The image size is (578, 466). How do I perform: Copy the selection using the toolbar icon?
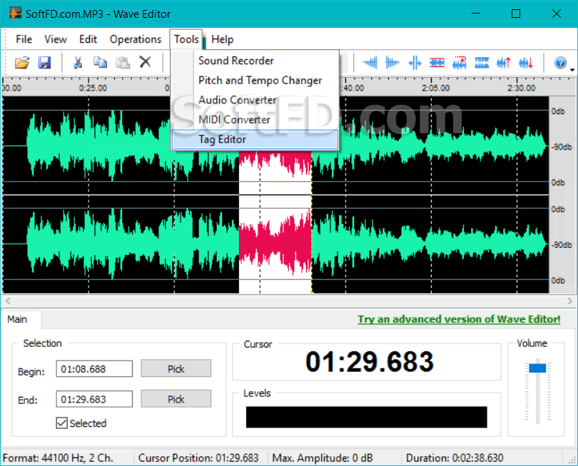point(100,63)
